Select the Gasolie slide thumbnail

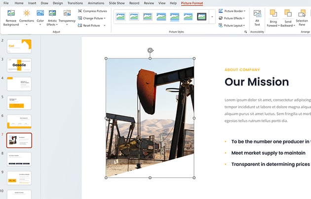19,65
